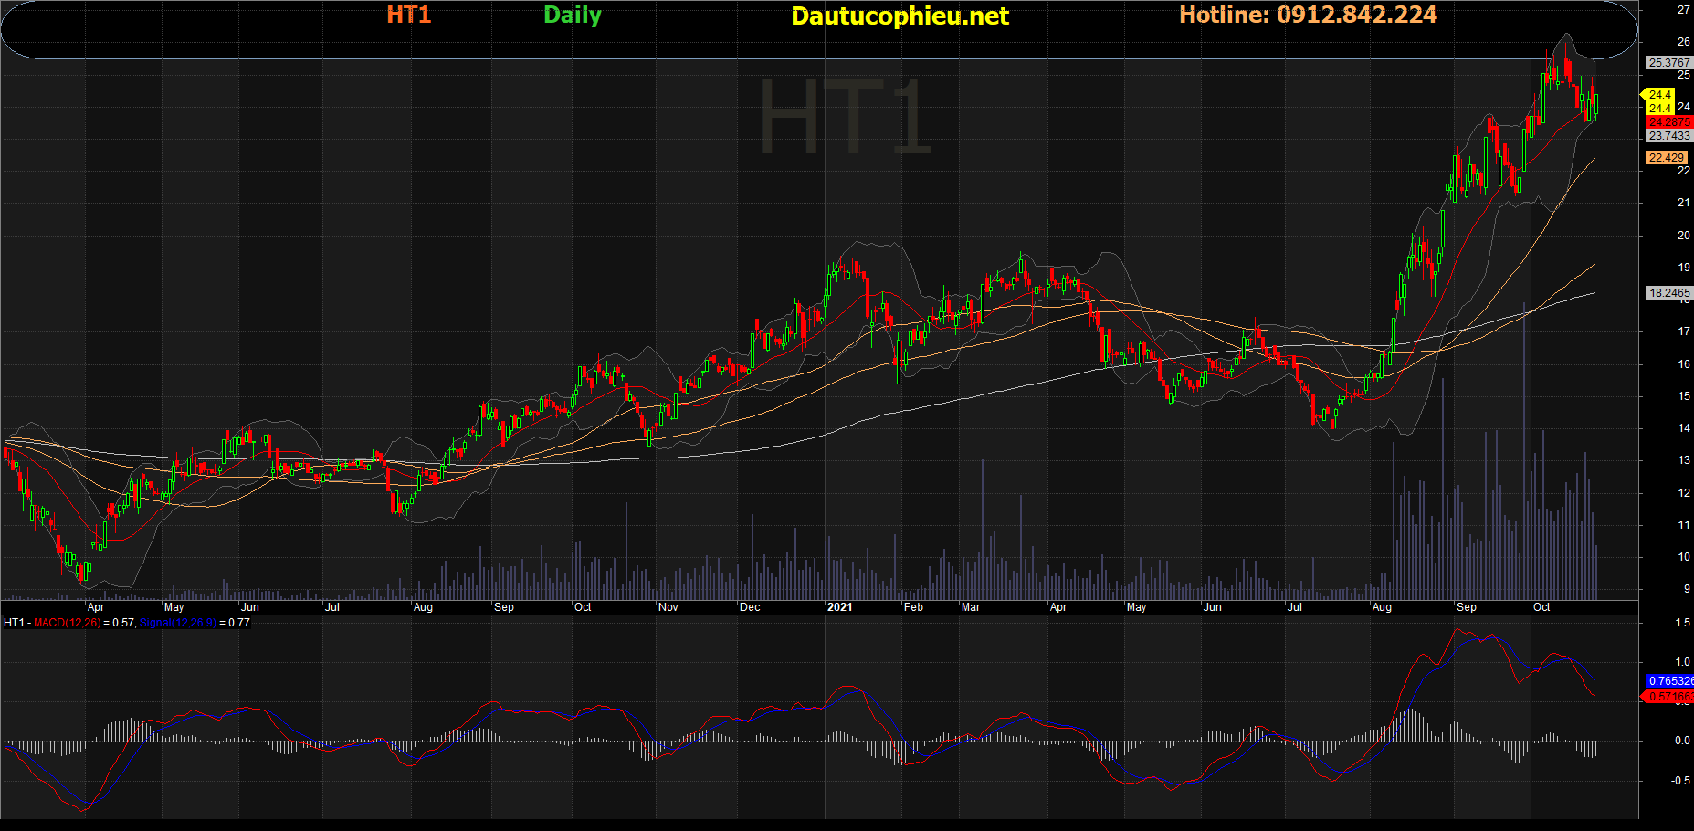Click the blue 0.765326 signal value tag
Screen dimensions: 1694x831
(x=1669, y=681)
